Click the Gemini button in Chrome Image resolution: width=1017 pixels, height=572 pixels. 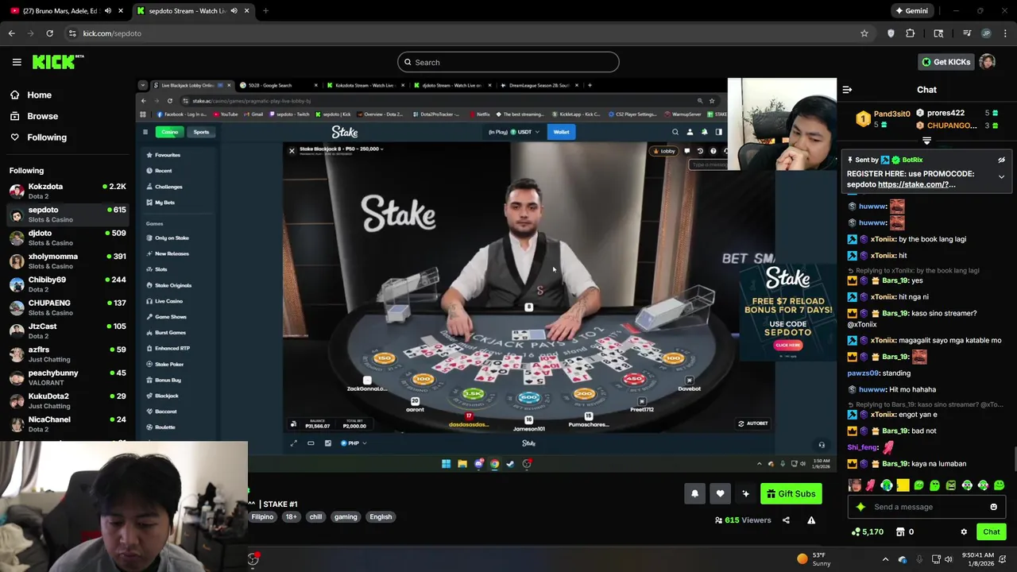911,11
